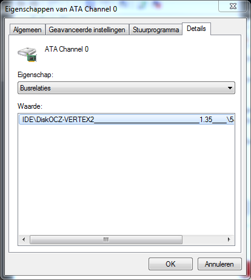The height and width of the screenshot is (280, 251).
Task: Click the ATA Channel 0 device name label
Action: (x=67, y=49)
